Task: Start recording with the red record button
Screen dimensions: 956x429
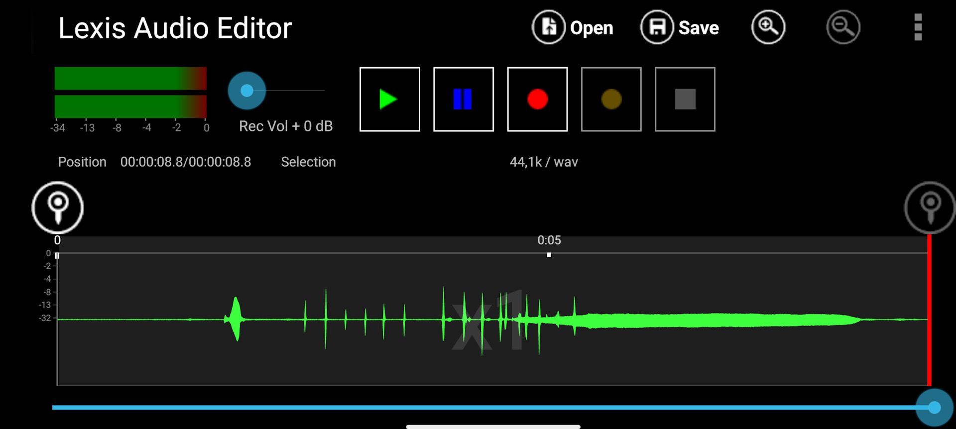Action: tap(537, 100)
